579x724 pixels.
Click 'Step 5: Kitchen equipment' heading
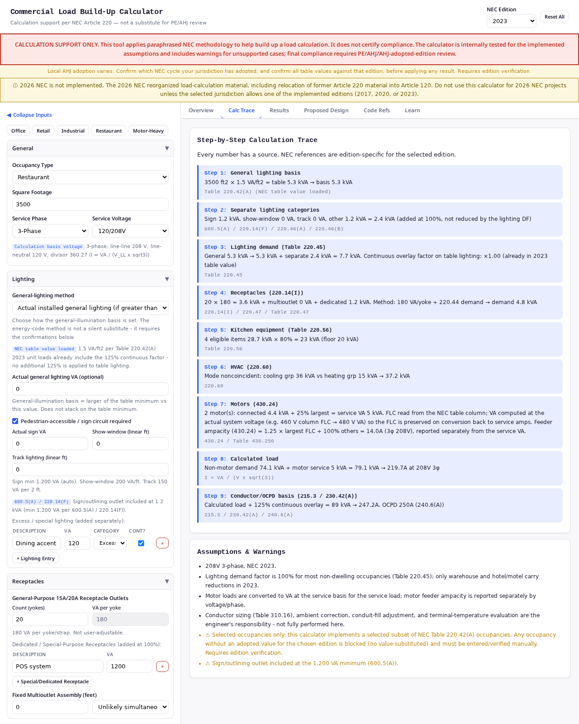[x=268, y=330]
